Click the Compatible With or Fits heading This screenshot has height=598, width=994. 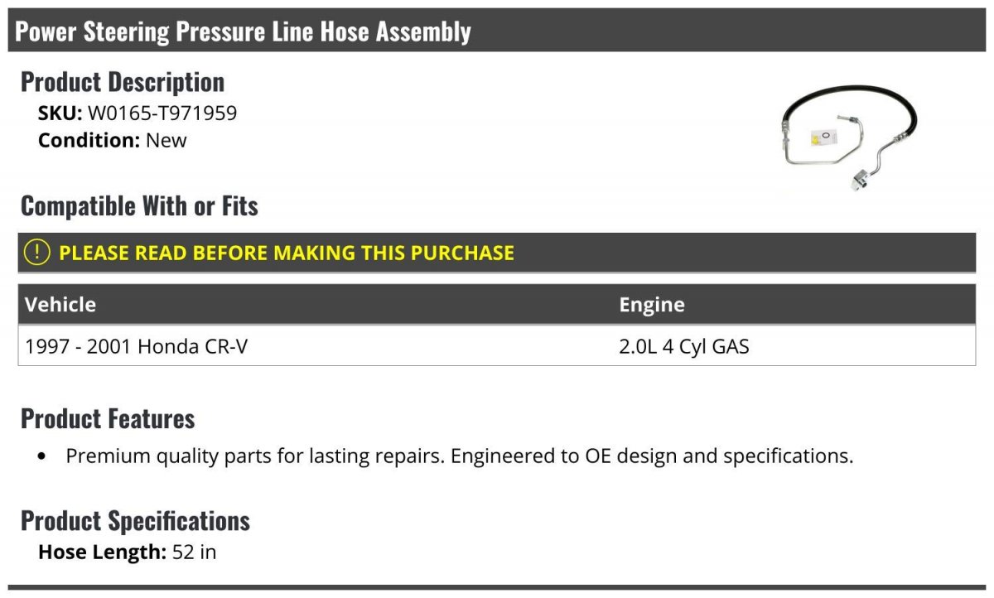(139, 205)
